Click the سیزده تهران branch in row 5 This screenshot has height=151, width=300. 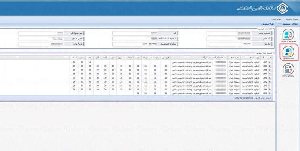(234, 78)
